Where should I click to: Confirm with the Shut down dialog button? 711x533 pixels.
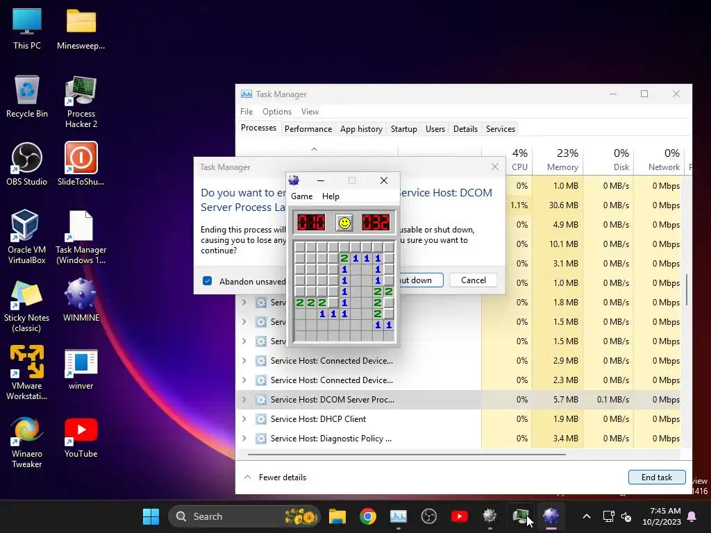(x=420, y=280)
